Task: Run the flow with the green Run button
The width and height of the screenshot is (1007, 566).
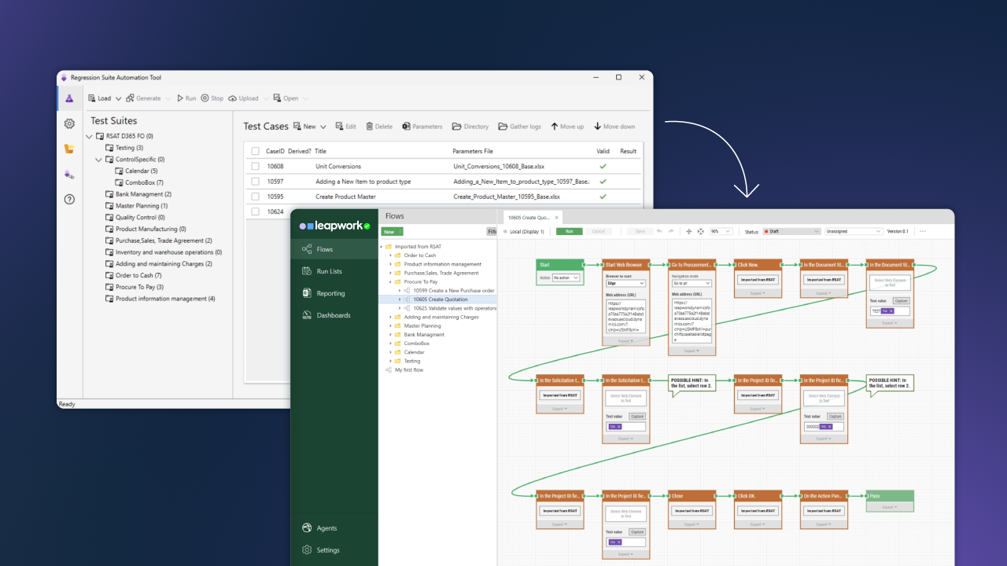Action: tap(569, 231)
